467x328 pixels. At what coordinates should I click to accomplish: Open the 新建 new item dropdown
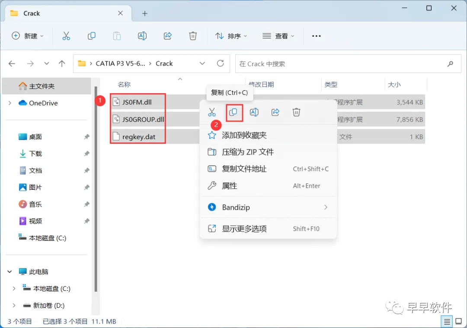coord(28,36)
